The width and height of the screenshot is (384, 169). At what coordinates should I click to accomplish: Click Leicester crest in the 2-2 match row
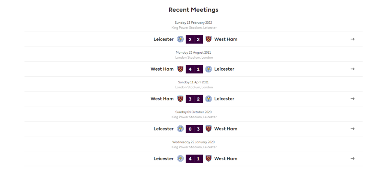click(180, 39)
